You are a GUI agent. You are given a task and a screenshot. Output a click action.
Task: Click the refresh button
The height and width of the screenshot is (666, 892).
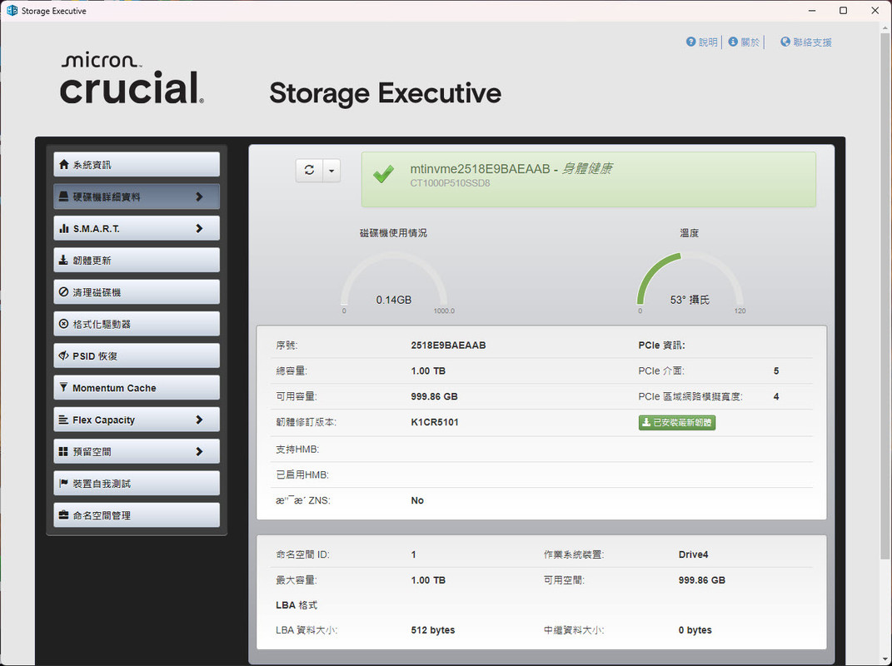click(310, 170)
